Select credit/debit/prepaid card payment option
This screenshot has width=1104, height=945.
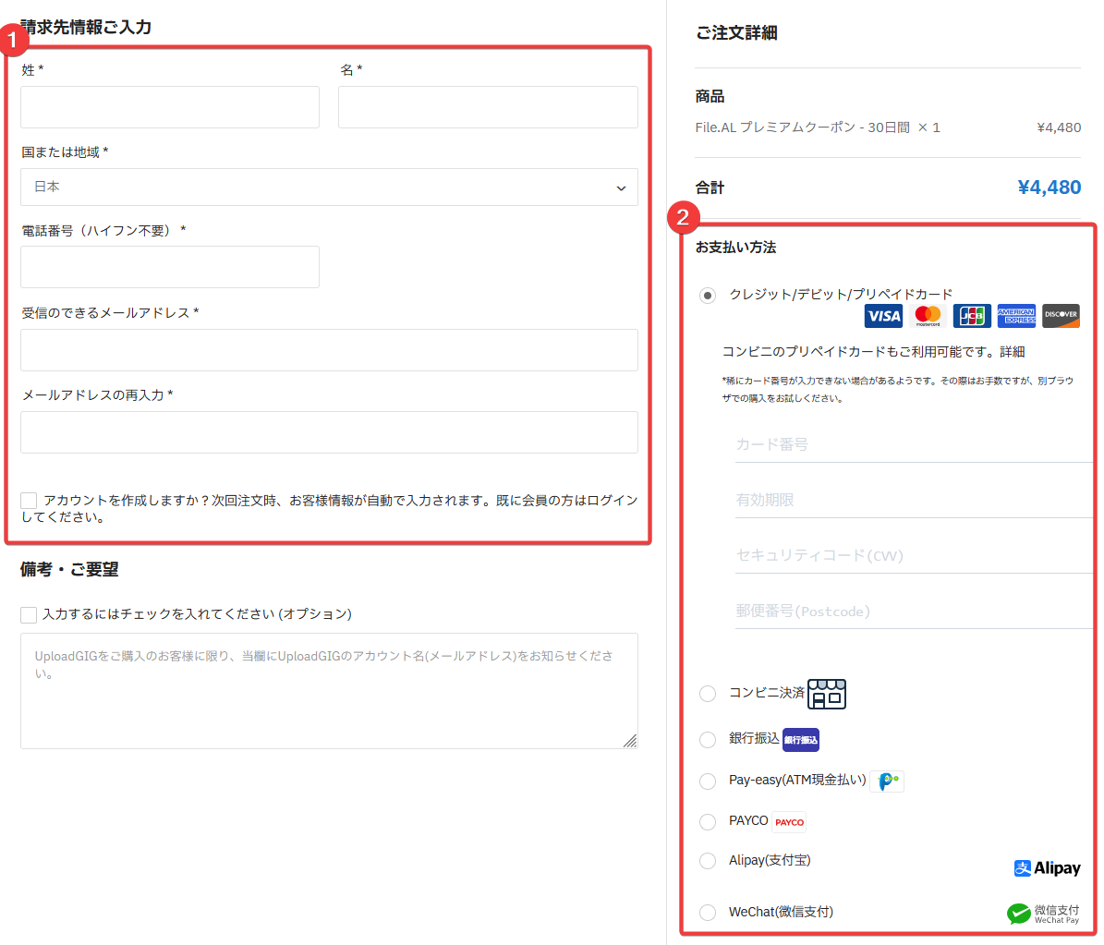point(708,296)
